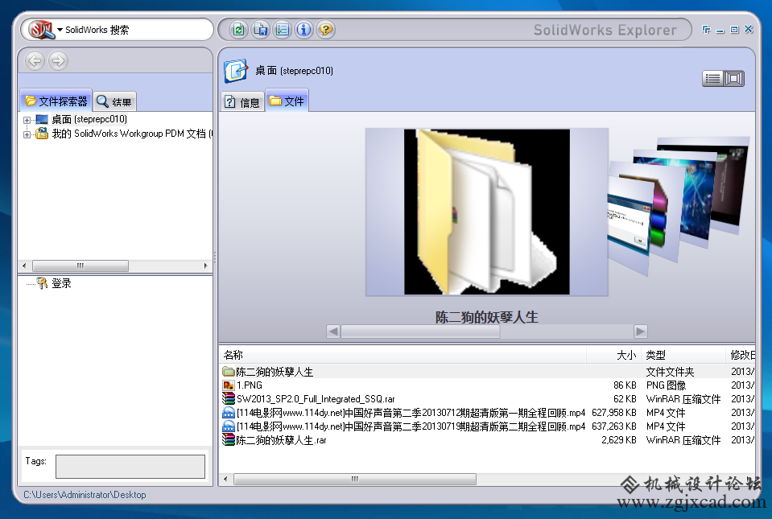
Task: Click the desktop document icon in header
Action: pyautogui.click(x=237, y=71)
